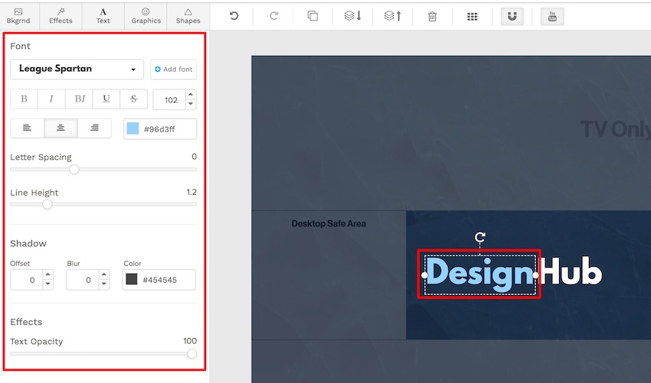The width and height of the screenshot is (651, 383).
Task: Align text right
Action: coord(94,128)
